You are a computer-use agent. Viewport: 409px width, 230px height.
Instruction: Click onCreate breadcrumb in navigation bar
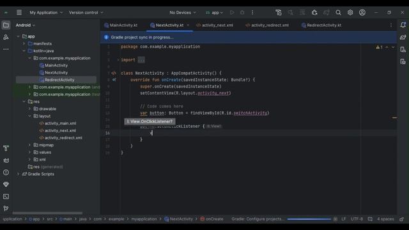point(212,219)
